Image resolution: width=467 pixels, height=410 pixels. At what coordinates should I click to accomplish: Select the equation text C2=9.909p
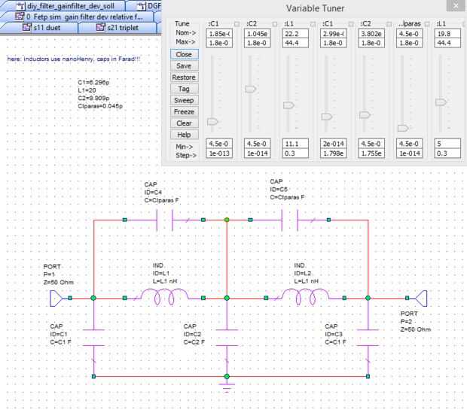pos(93,98)
